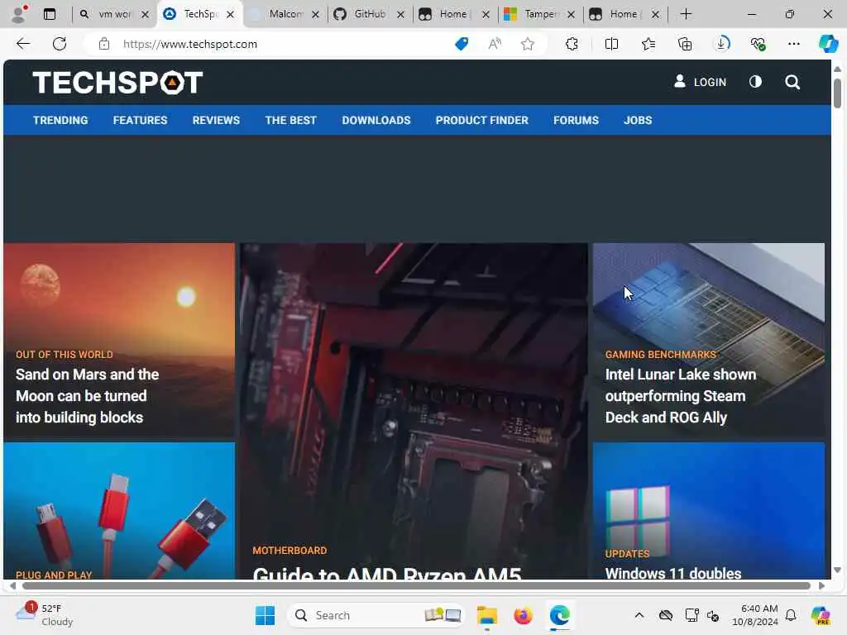Go back using the back arrow
The image size is (847, 635).
pyautogui.click(x=23, y=44)
